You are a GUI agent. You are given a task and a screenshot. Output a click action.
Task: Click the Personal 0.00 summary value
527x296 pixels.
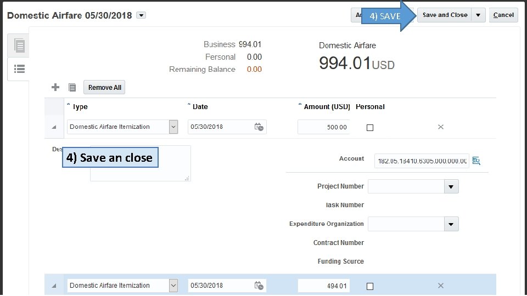point(254,56)
